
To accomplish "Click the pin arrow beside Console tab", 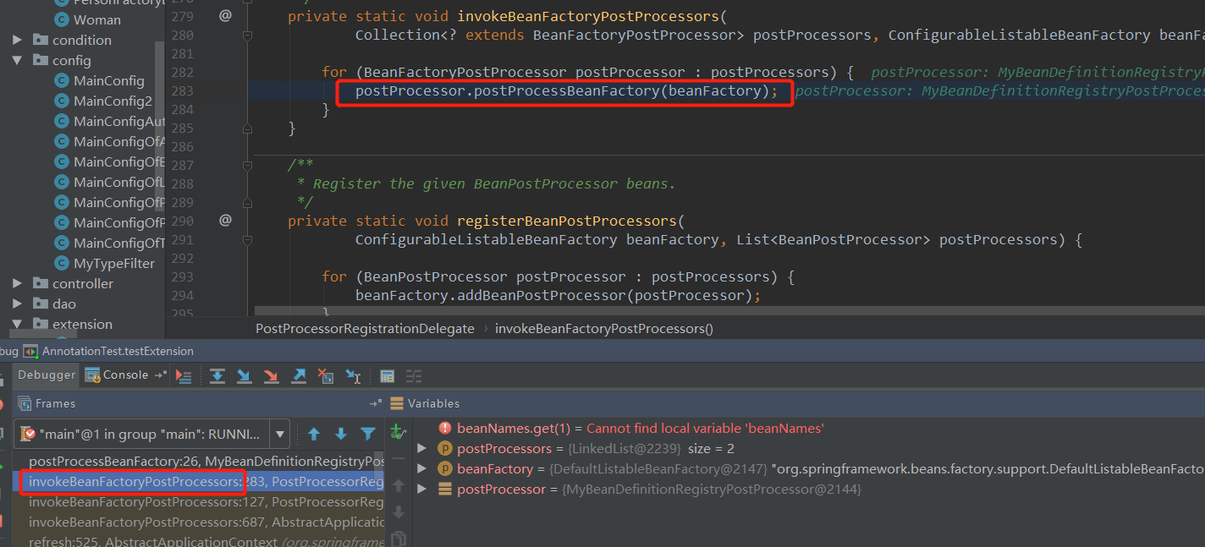I will coord(160,375).
